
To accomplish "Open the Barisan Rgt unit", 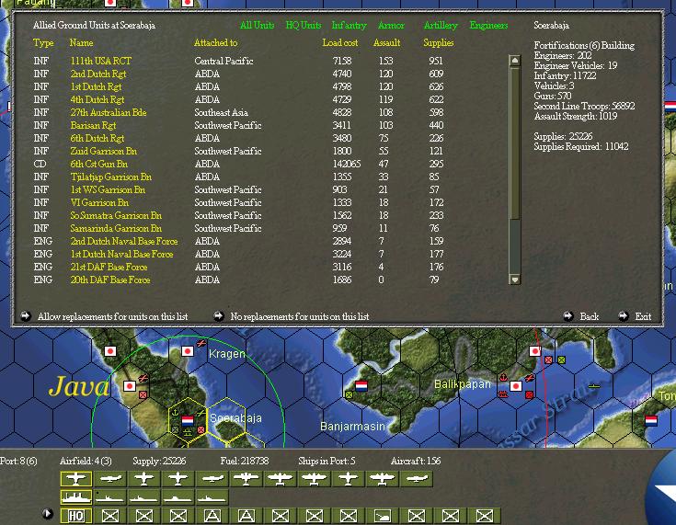I will tap(93, 125).
